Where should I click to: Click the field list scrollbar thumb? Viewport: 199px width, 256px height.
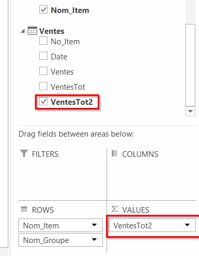click(190, 65)
